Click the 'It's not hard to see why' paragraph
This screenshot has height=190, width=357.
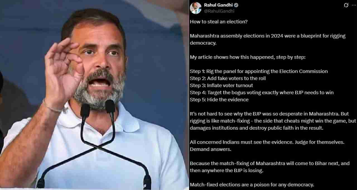click(273, 121)
